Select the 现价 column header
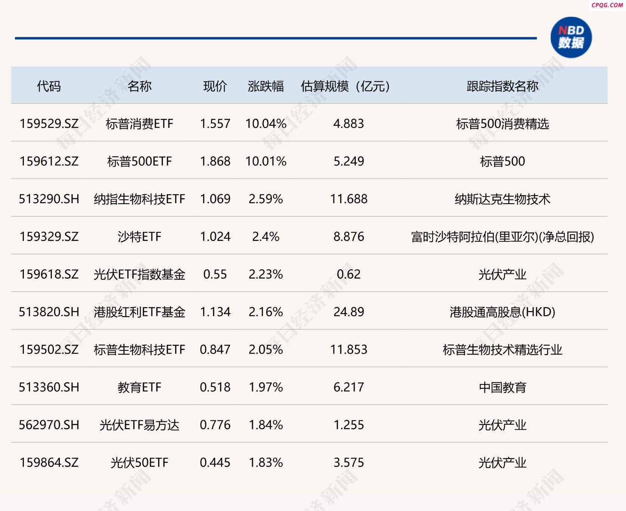 (215, 86)
